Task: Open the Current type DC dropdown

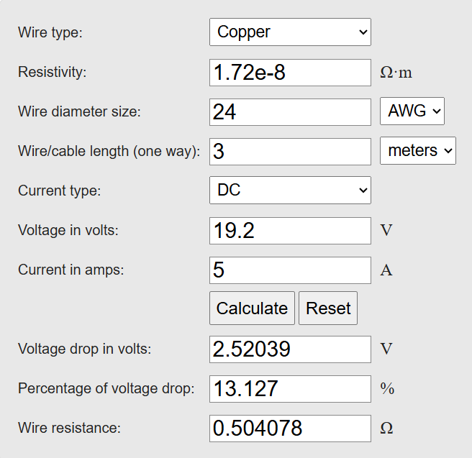Action: [290, 190]
